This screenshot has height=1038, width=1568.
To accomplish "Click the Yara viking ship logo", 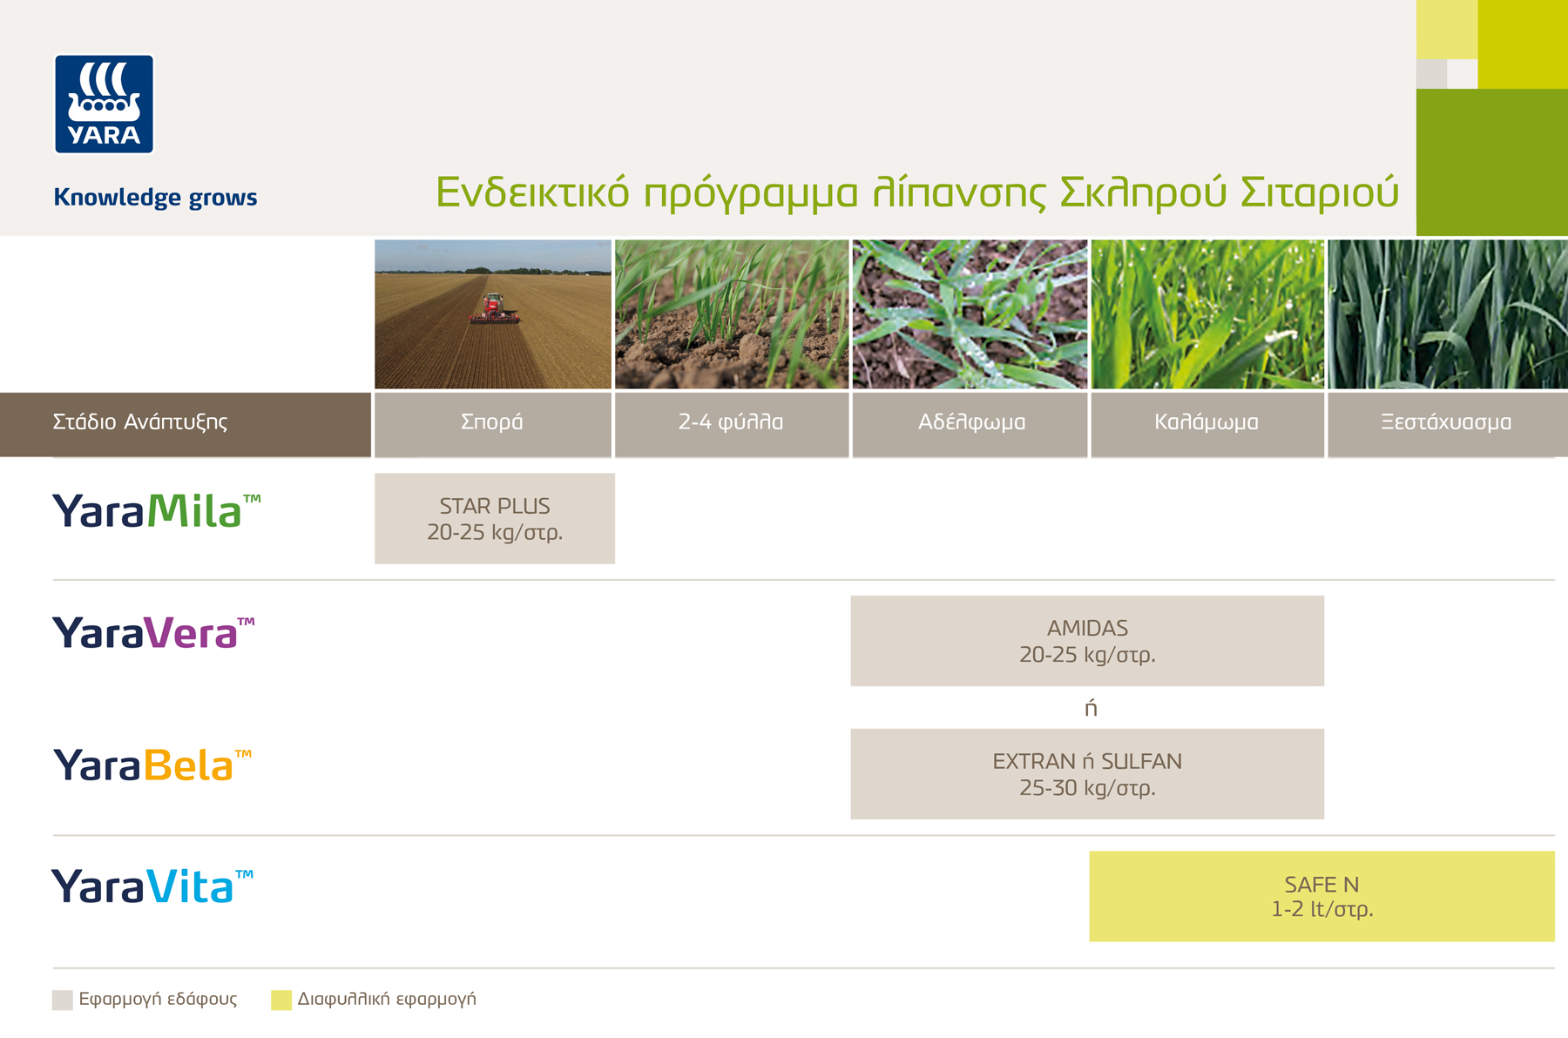I will pos(104,104).
